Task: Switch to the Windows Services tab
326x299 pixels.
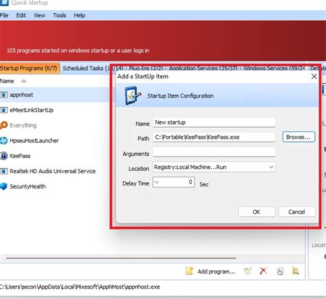Action: 274,68
